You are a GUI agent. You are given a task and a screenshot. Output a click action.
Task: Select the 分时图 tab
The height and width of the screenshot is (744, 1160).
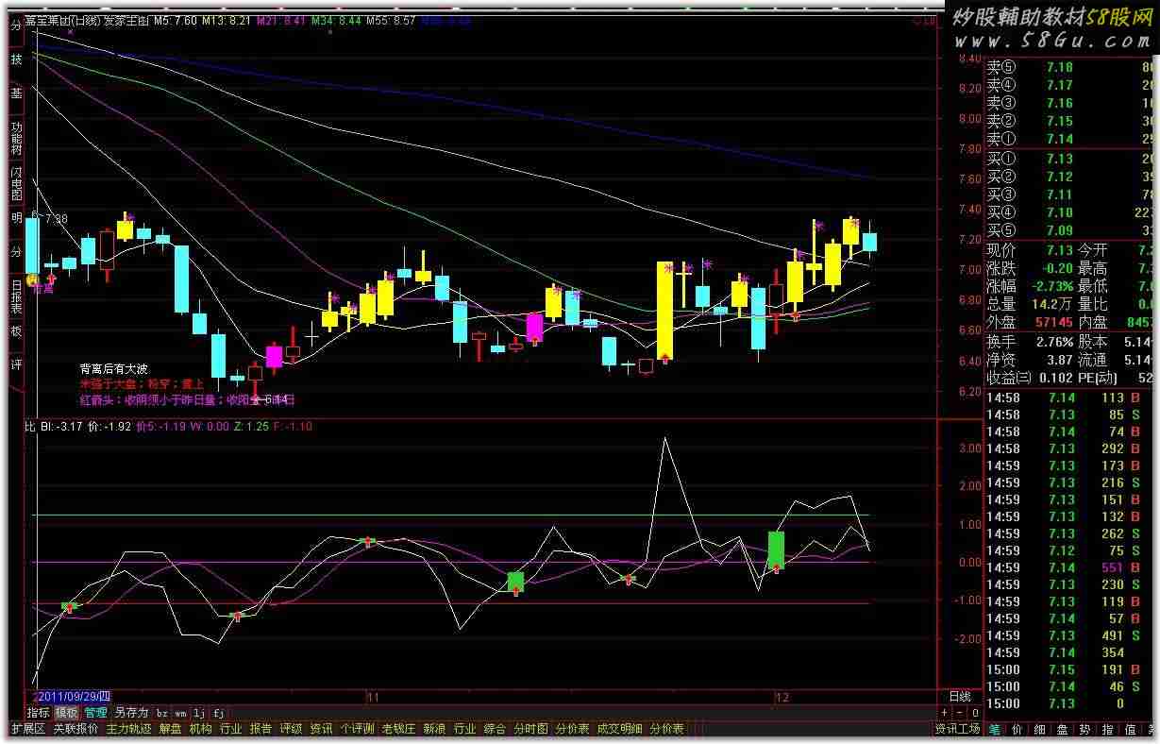[x=530, y=729]
